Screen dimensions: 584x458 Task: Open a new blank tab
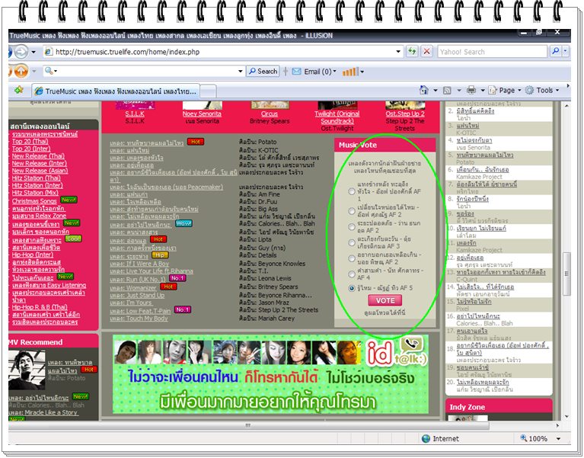(208, 91)
